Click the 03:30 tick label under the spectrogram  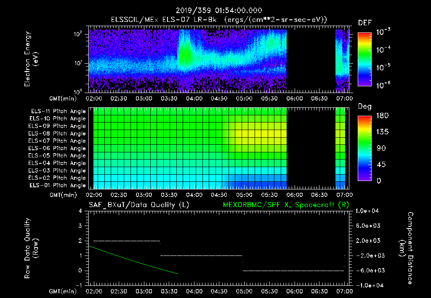[x=169, y=98]
